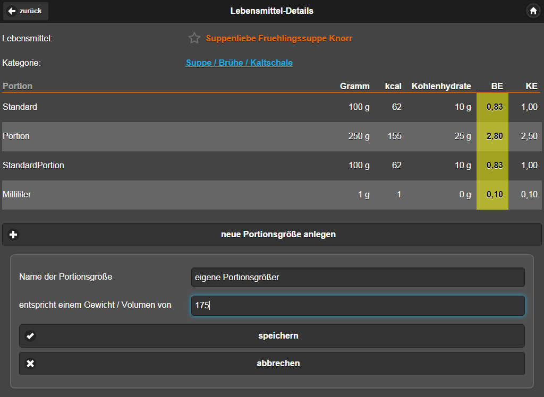
Task: Click the BE value 0,10 in Milliliter row
Action: point(495,194)
